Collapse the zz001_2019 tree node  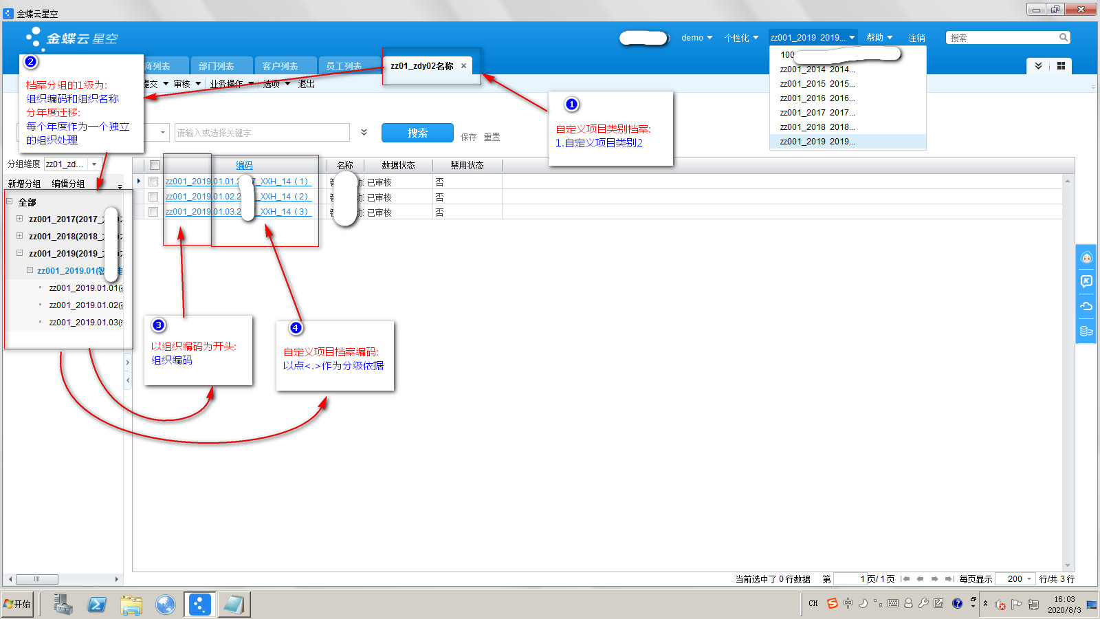20,253
